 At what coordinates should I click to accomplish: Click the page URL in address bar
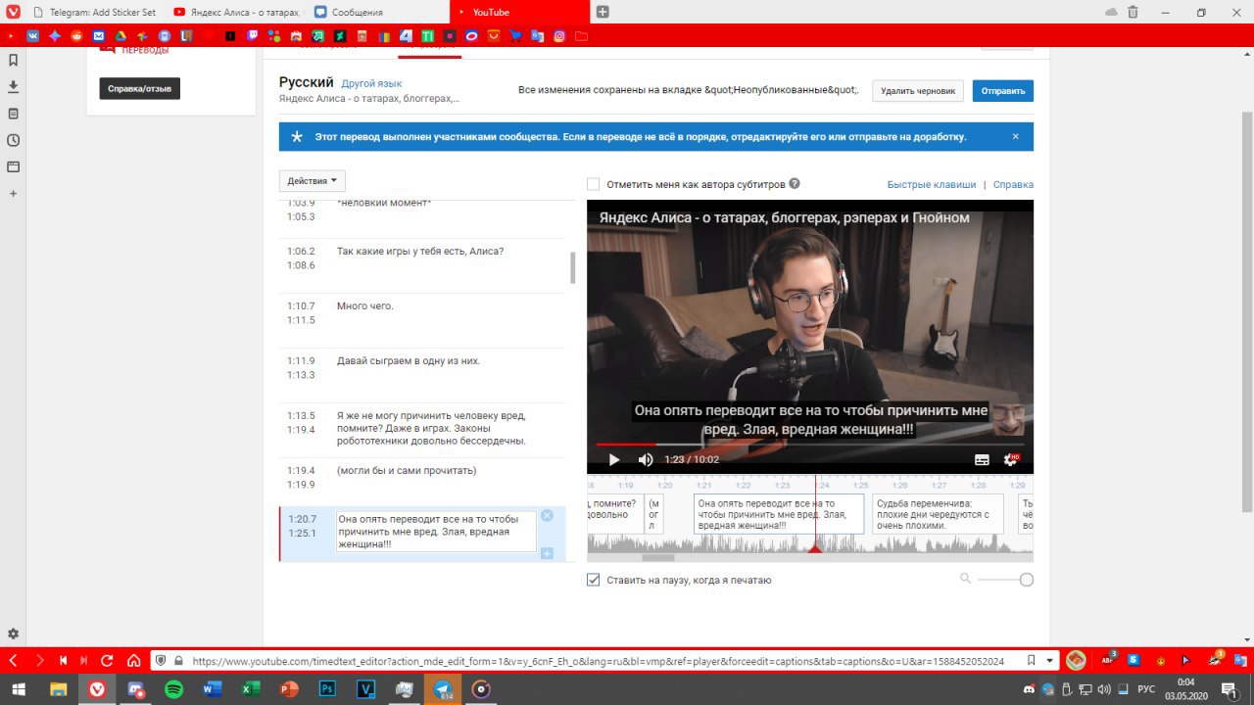pos(599,661)
